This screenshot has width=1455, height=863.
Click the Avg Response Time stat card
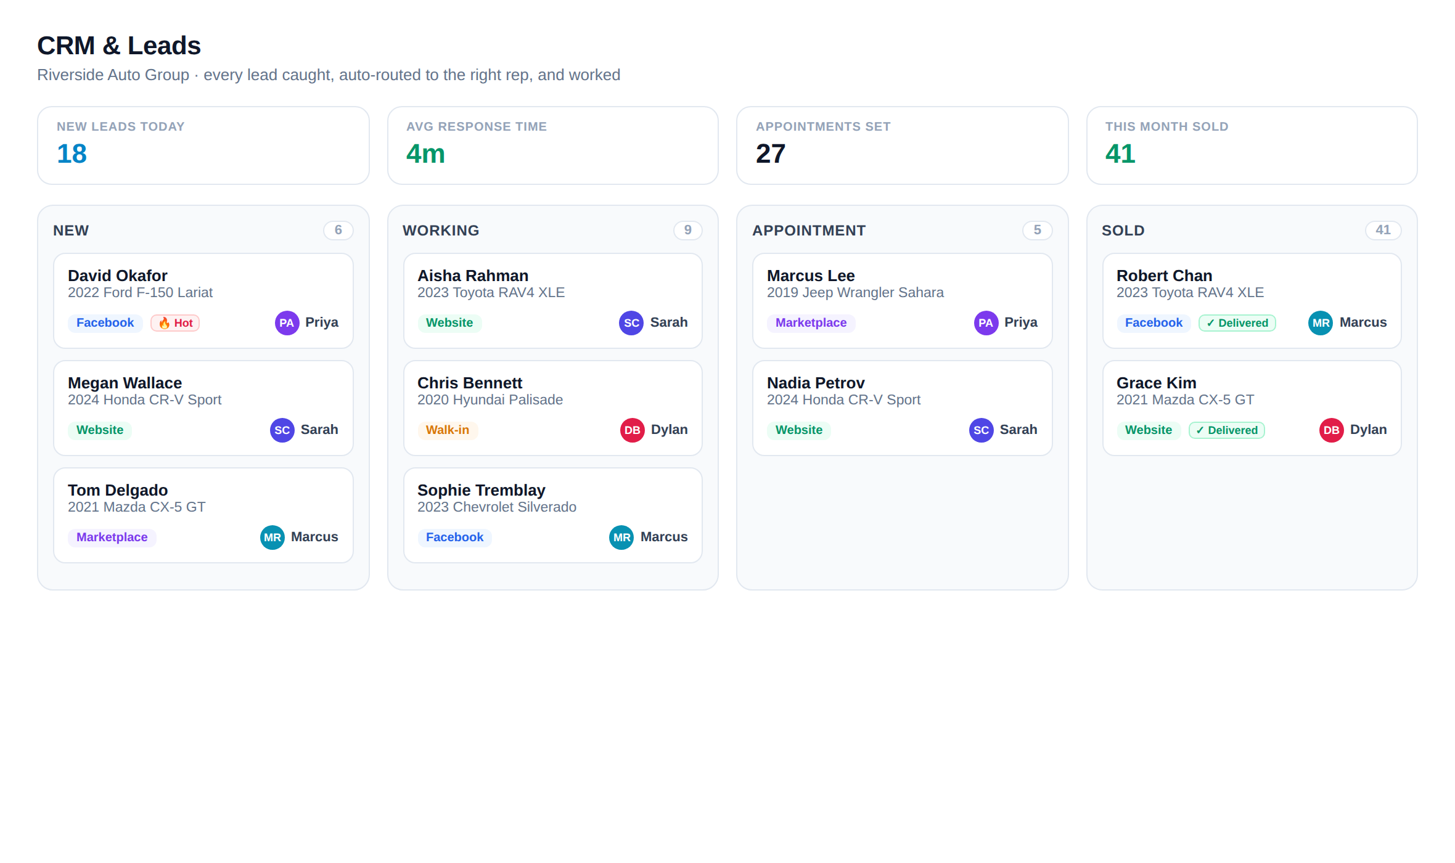pos(553,145)
